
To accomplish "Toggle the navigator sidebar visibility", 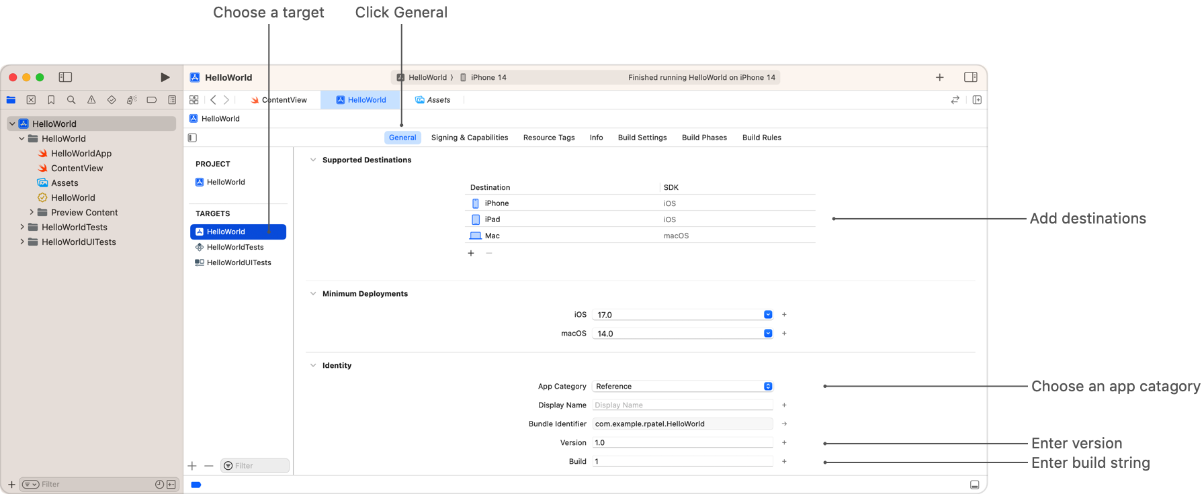I will (x=65, y=77).
